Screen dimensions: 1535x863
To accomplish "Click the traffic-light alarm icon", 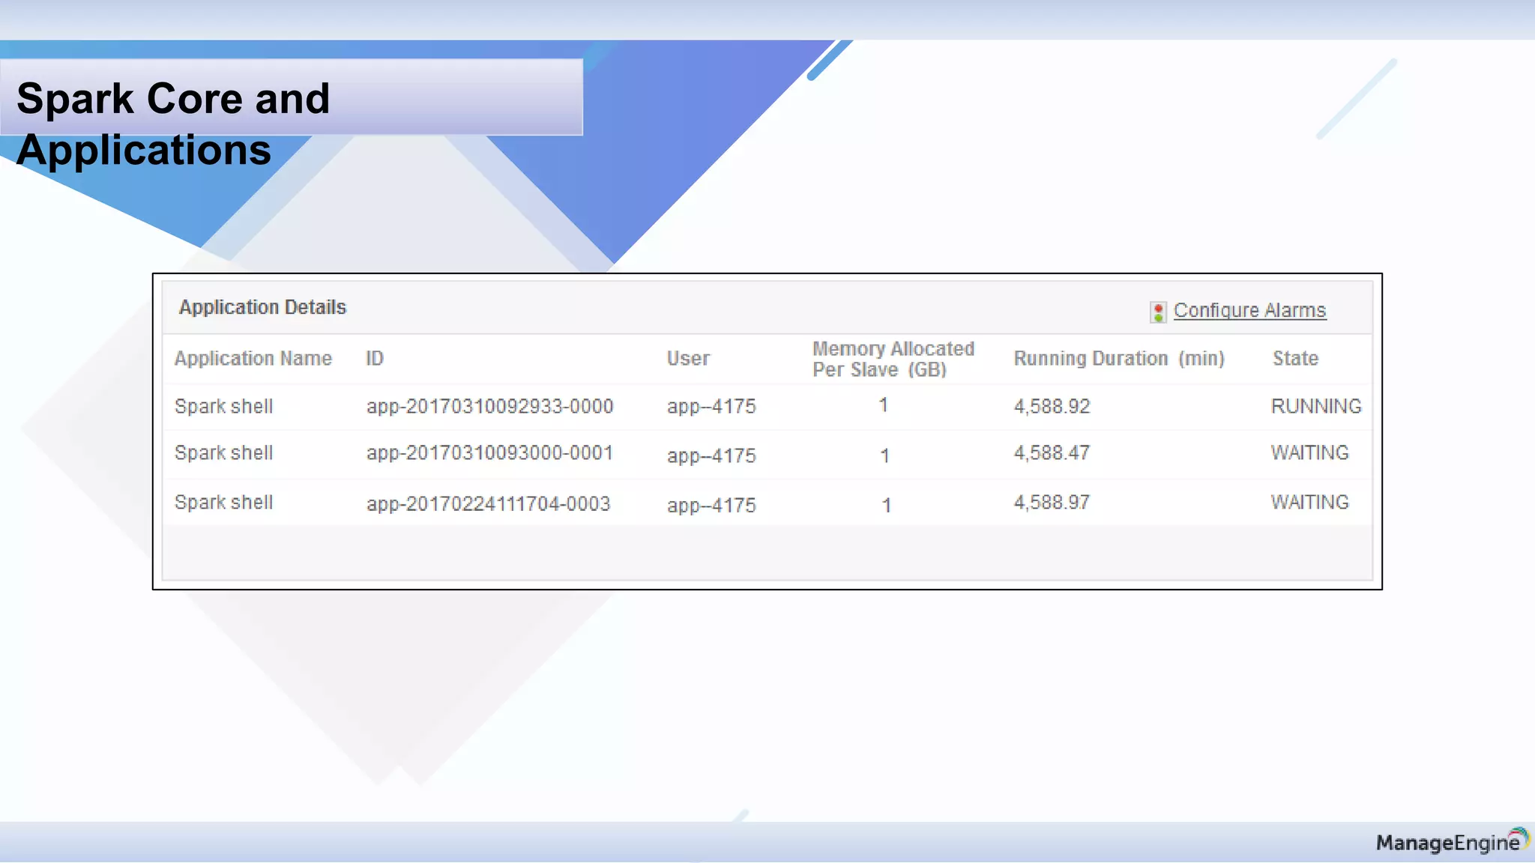I will pos(1158,312).
